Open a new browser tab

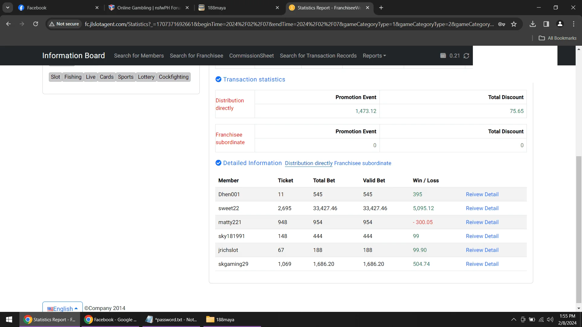tap(381, 8)
